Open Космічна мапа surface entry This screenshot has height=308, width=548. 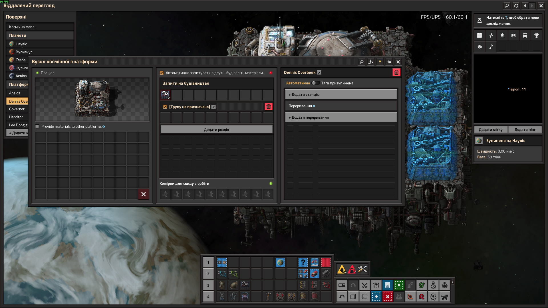tap(40, 27)
